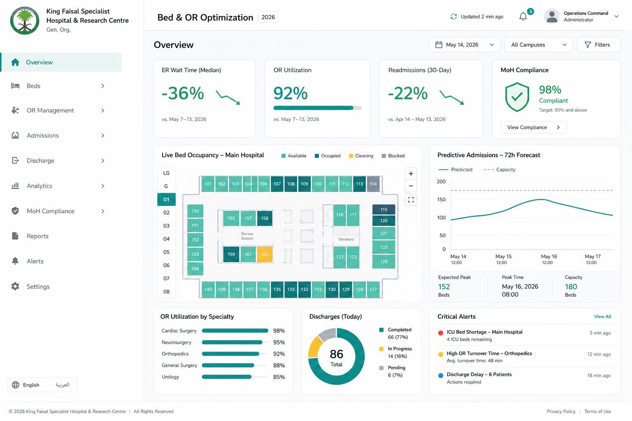Select the blocked bed 114 on map

pos(373,184)
